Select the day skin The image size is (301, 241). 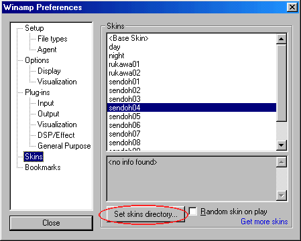tap(192, 47)
